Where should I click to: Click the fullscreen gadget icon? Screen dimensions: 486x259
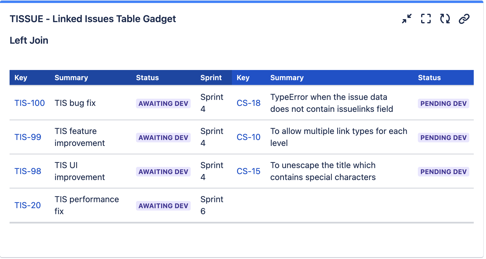point(426,19)
